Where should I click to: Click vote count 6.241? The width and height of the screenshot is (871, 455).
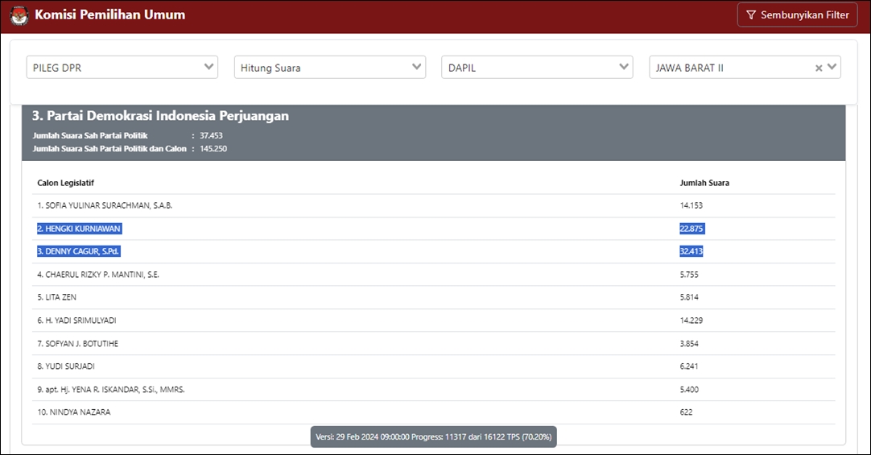[689, 366]
